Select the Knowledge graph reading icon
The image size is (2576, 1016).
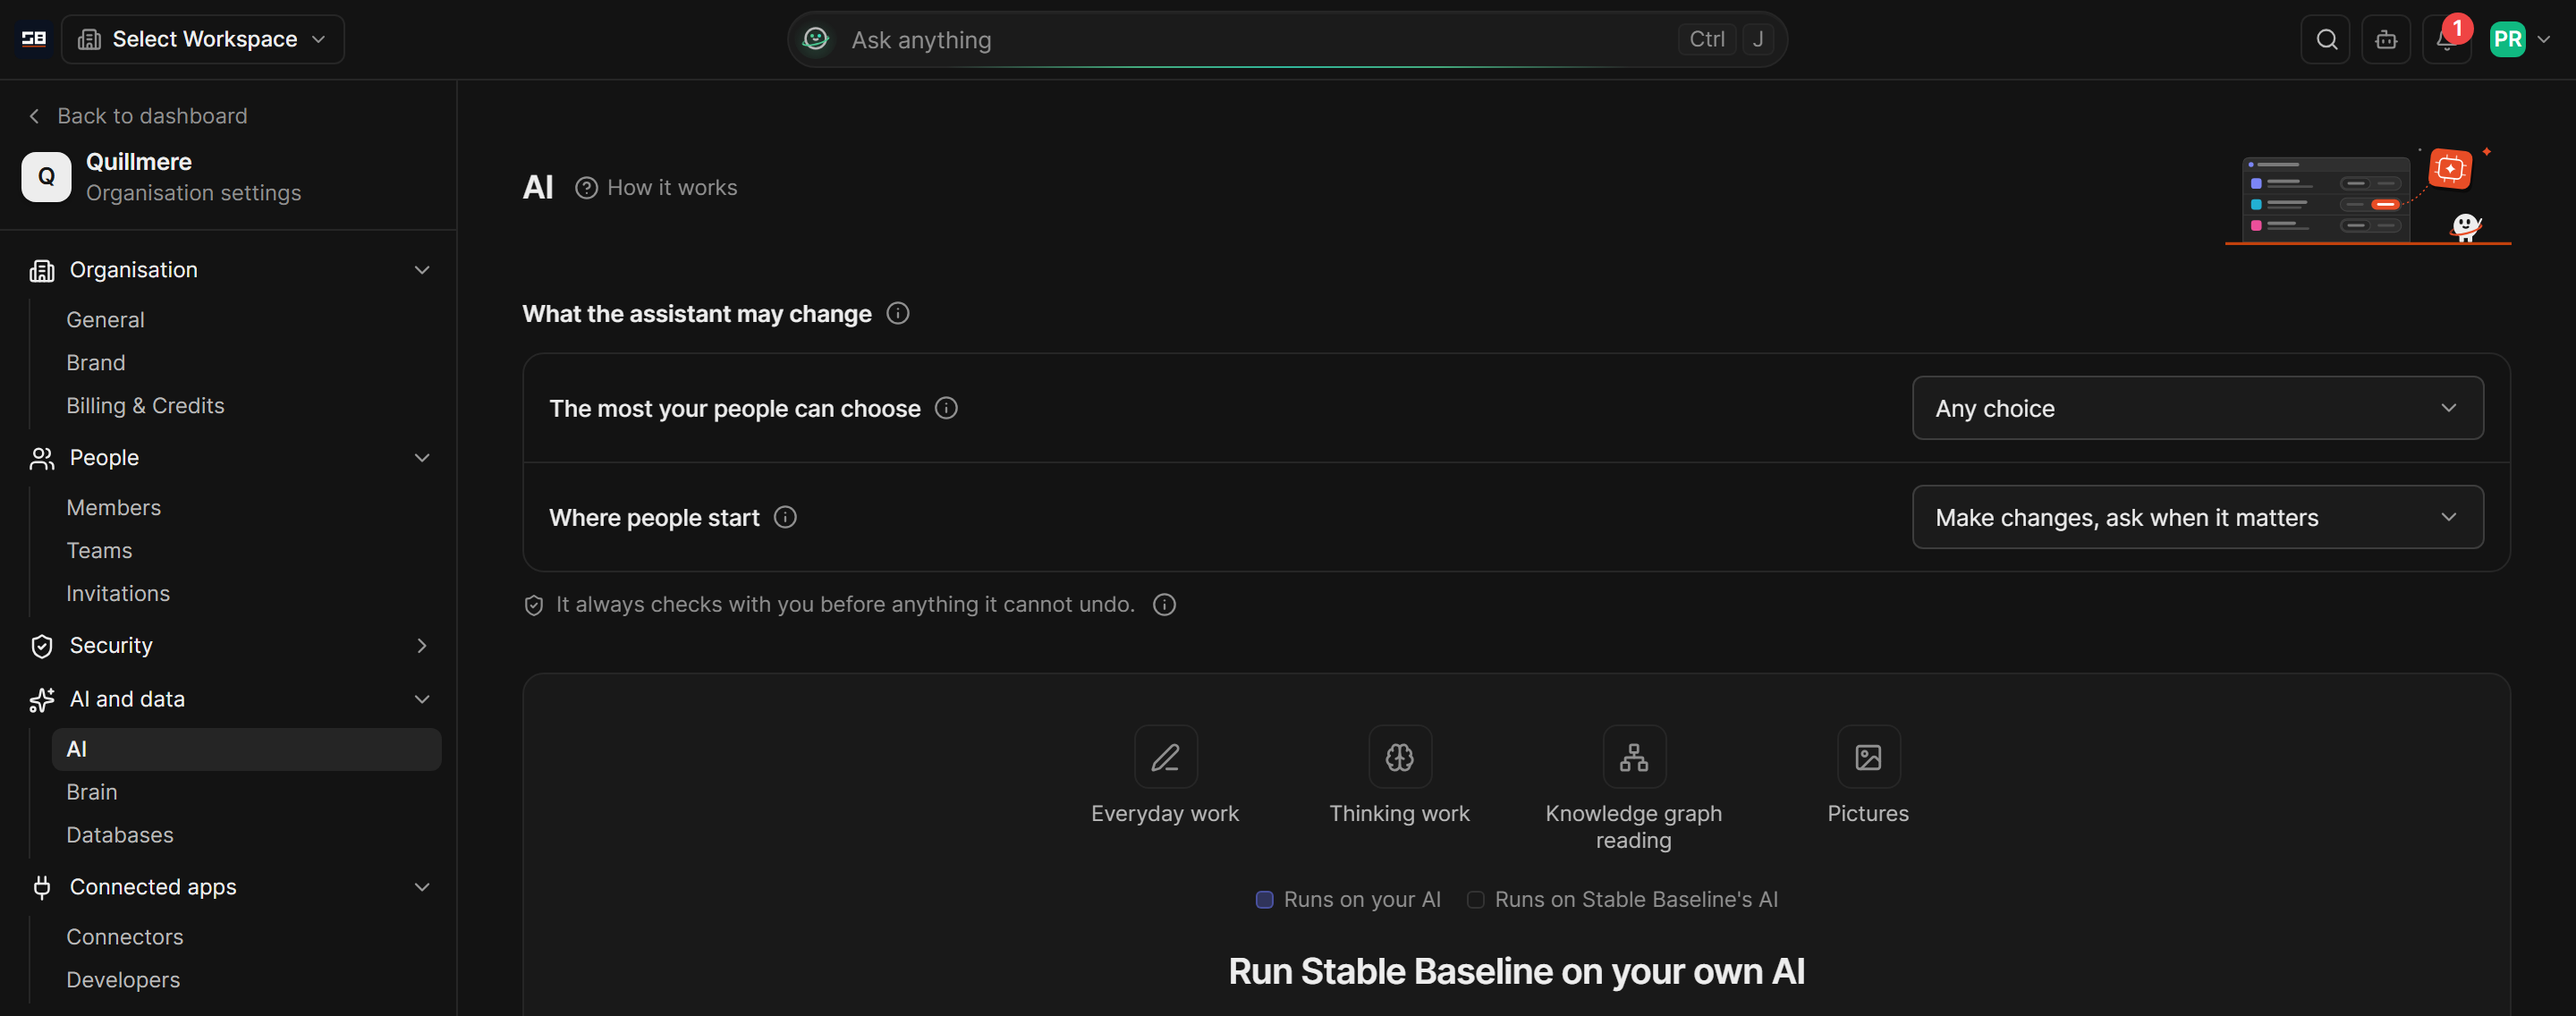1633,757
